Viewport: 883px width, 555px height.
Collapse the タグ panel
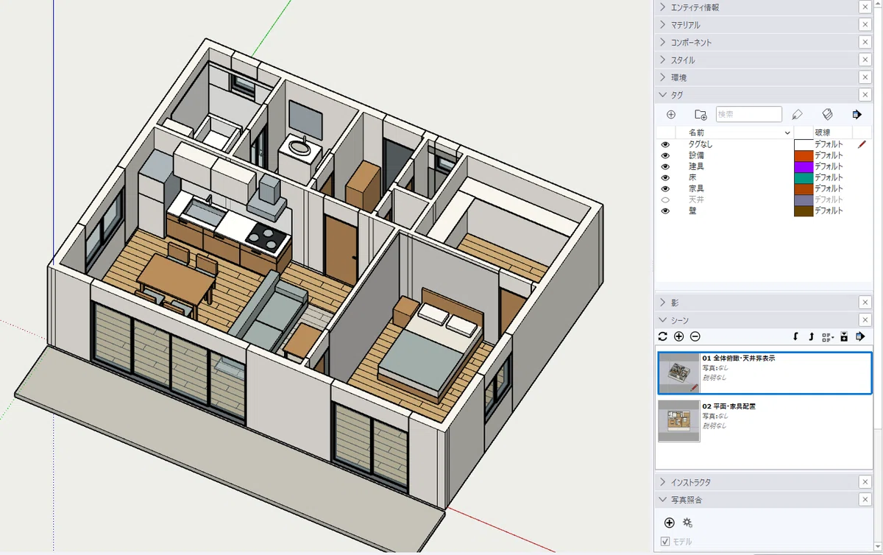click(x=663, y=95)
